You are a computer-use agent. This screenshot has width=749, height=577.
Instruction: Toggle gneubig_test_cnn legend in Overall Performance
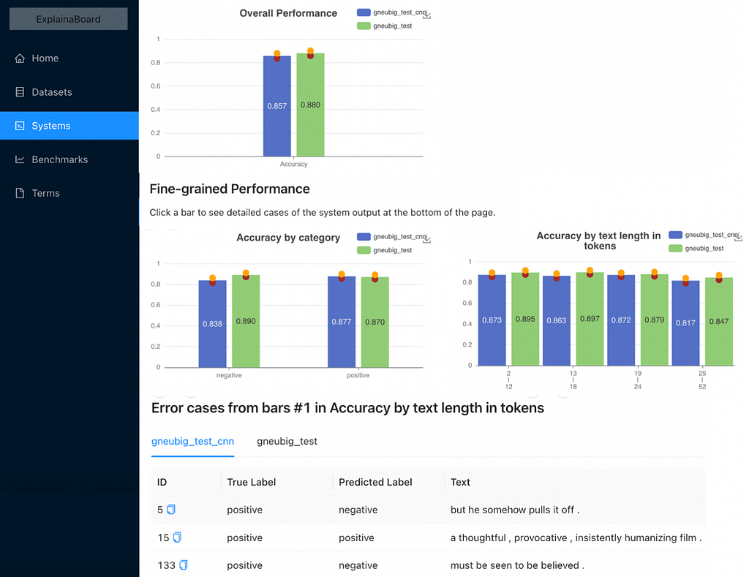[391, 12]
